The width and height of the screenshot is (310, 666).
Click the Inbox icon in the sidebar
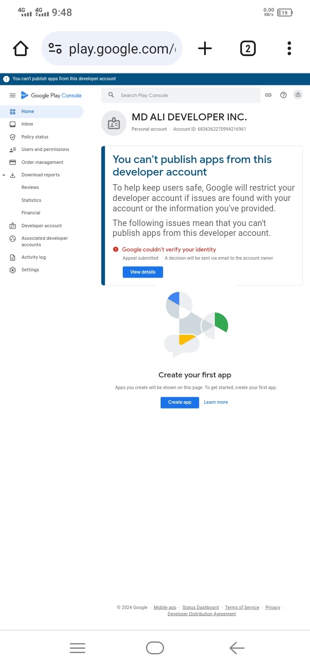coord(12,124)
